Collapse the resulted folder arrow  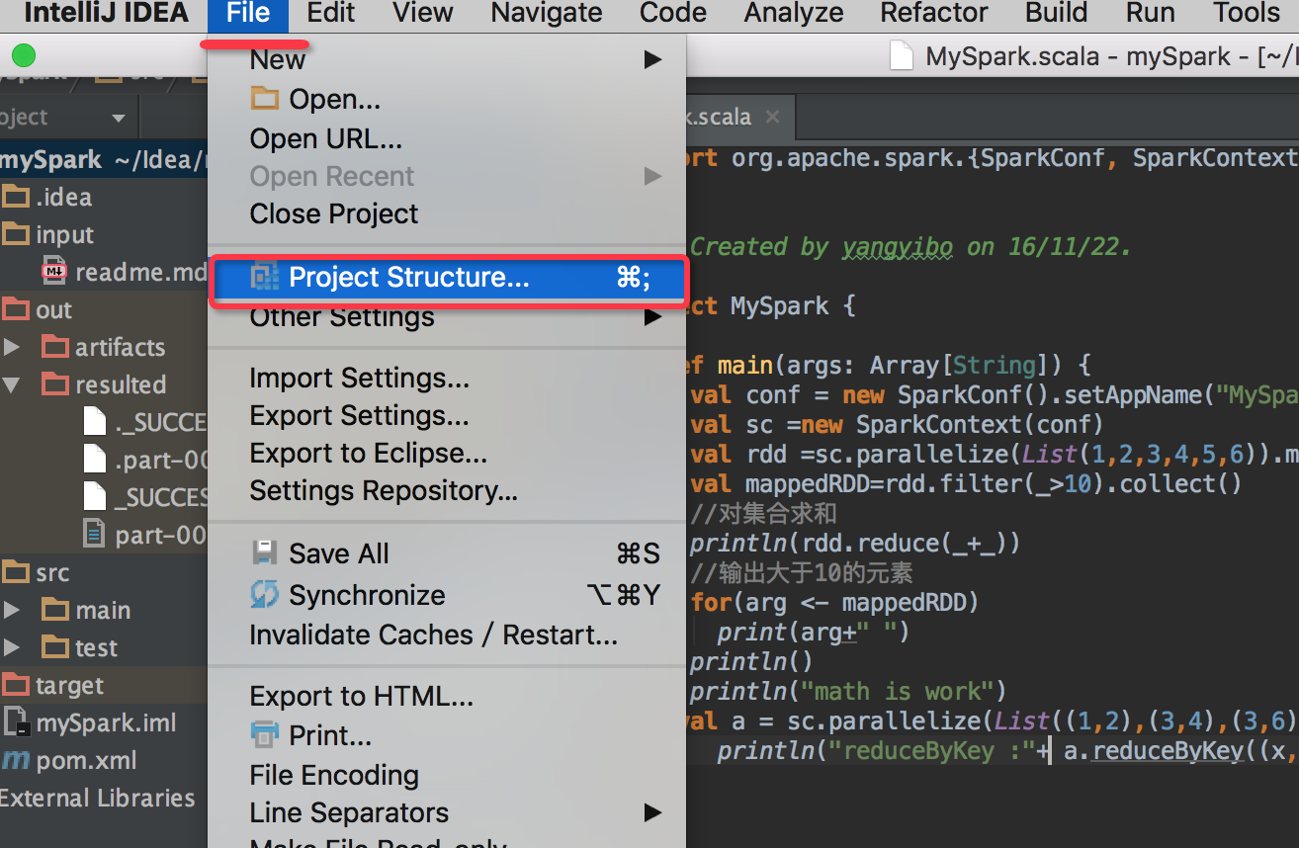[12, 384]
